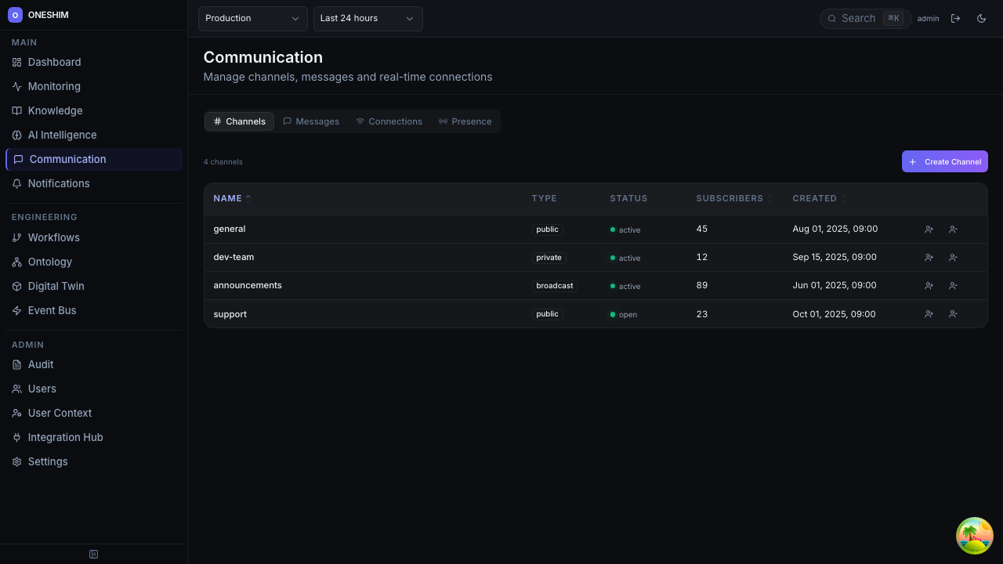This screenshot has width=1003, height=564.
Task: Open the Event Bus sidebar item
Action: (52, 310)
